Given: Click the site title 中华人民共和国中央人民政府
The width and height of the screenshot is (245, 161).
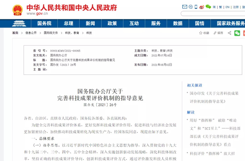Looking at the screenshot, I should (72, 8).
